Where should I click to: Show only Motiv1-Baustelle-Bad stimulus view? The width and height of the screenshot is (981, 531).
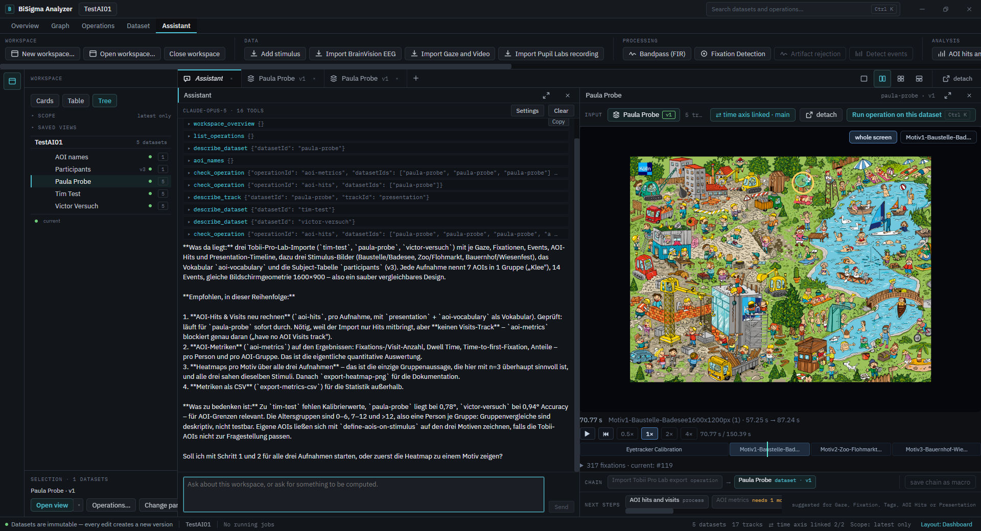tap(938, 137)
